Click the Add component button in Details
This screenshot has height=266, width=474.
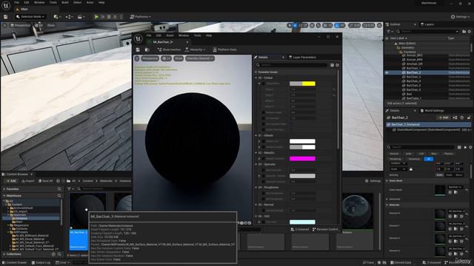[444, 117]
